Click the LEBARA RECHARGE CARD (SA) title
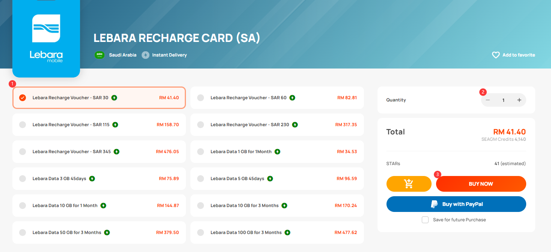The width and height of the screenshot is (551, 252). click(x=177, y=38)
